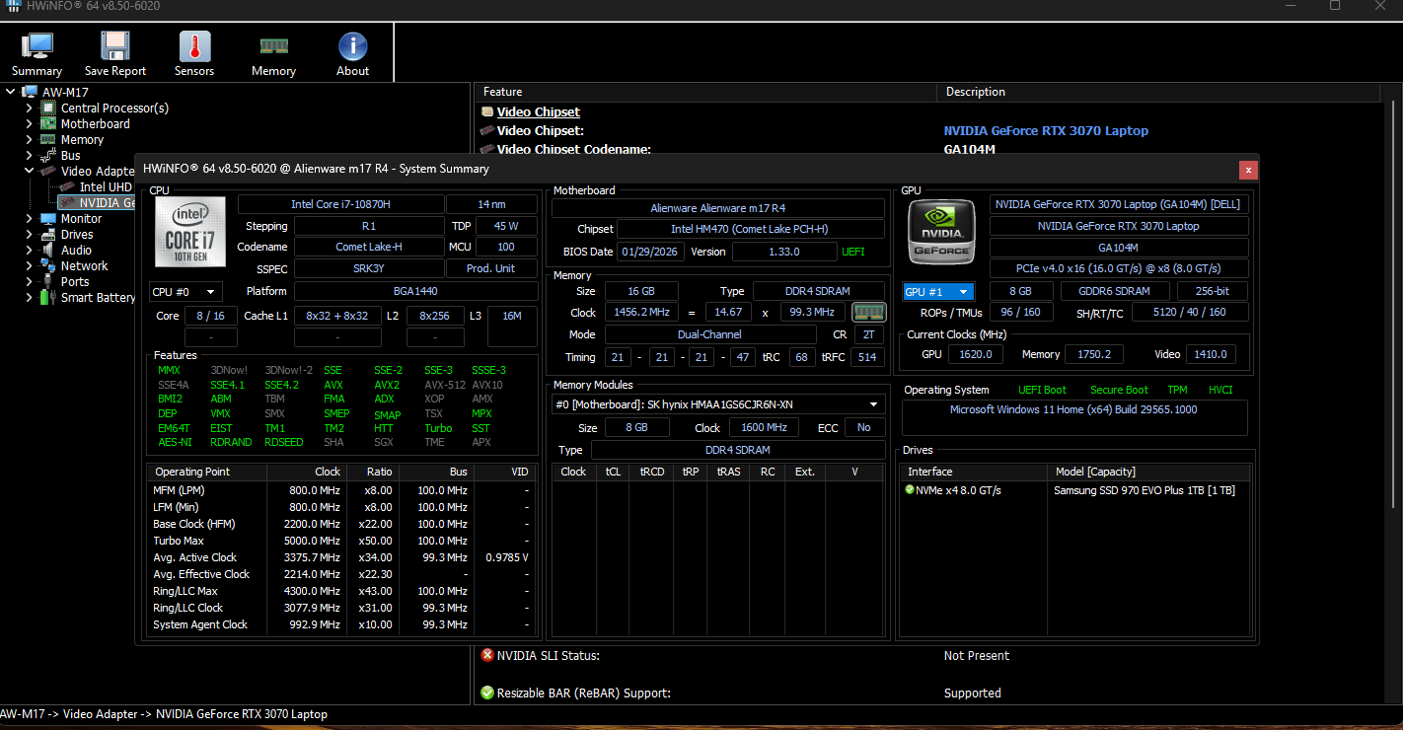Click the blue NVIDIA GeForce RTX 3070 Laptop link
1403x730 pixels.
(1046, 130)
